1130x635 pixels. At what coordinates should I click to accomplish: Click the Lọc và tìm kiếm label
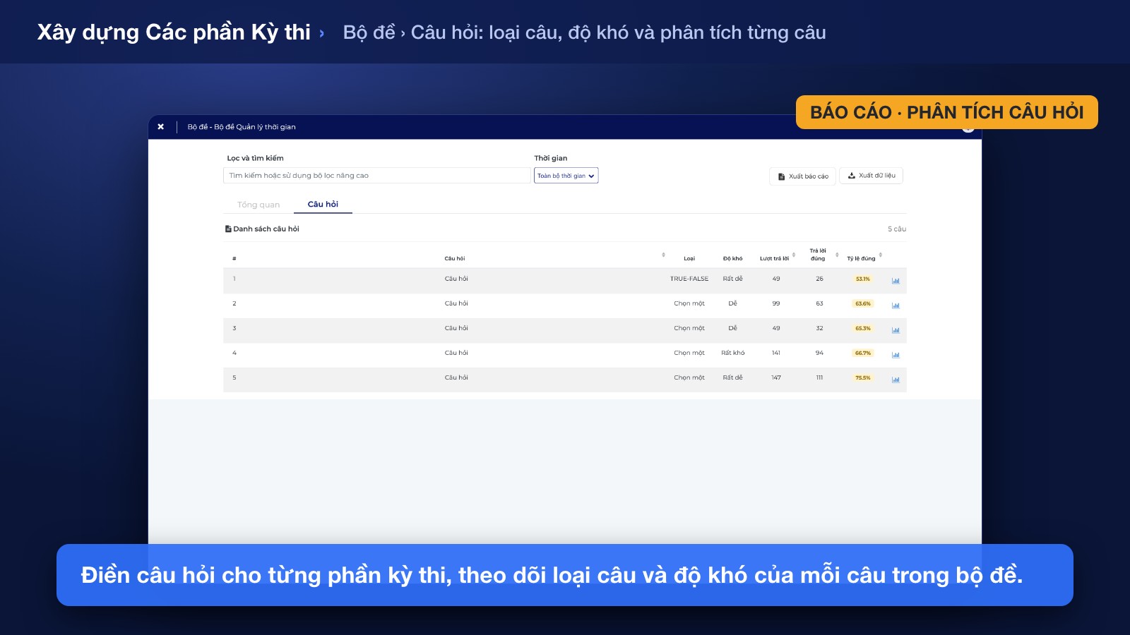coord(255,158)
